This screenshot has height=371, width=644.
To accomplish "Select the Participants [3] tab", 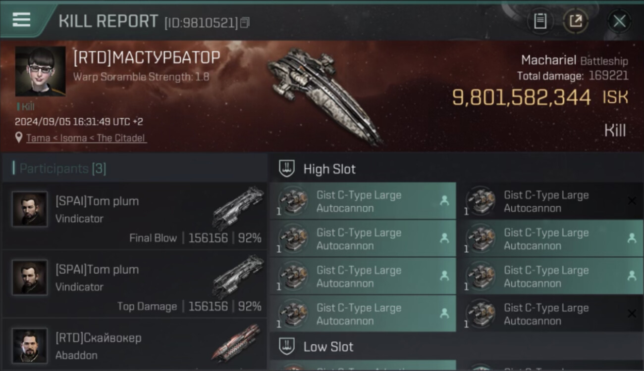I will (63, 169).
